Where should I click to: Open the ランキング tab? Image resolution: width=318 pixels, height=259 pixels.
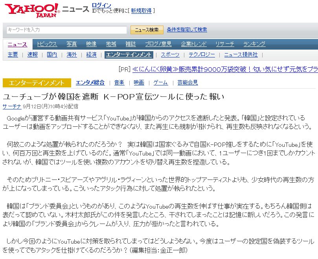(254, 44)
